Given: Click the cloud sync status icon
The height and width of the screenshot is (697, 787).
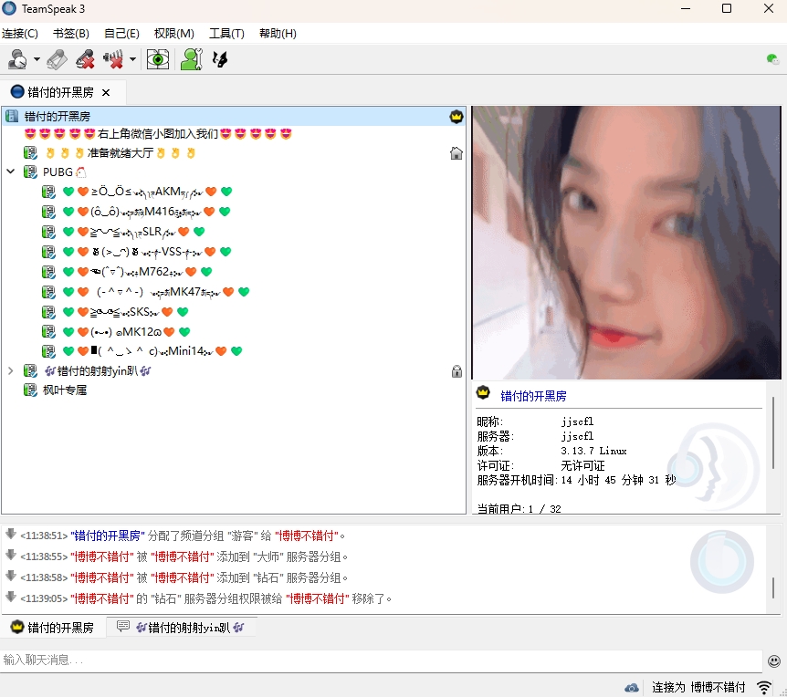Looking at the screenshot, I should [x=632, y=687].
